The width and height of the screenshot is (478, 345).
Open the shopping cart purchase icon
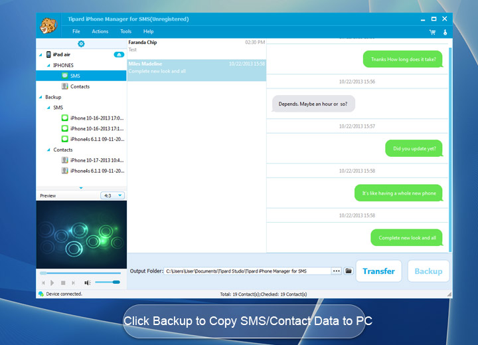432,32
